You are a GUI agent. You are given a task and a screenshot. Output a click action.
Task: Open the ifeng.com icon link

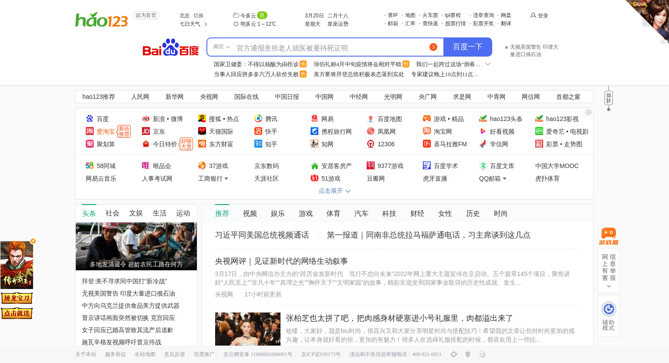370,131
